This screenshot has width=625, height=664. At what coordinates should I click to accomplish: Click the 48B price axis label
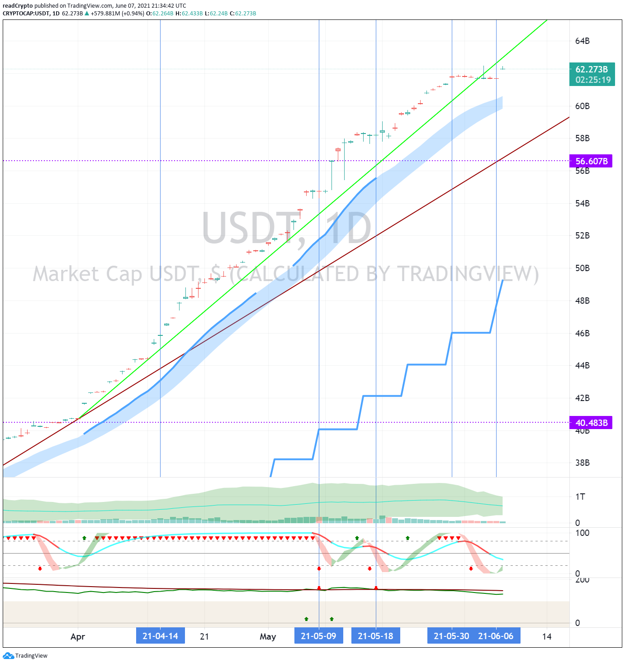pos(582,301)
